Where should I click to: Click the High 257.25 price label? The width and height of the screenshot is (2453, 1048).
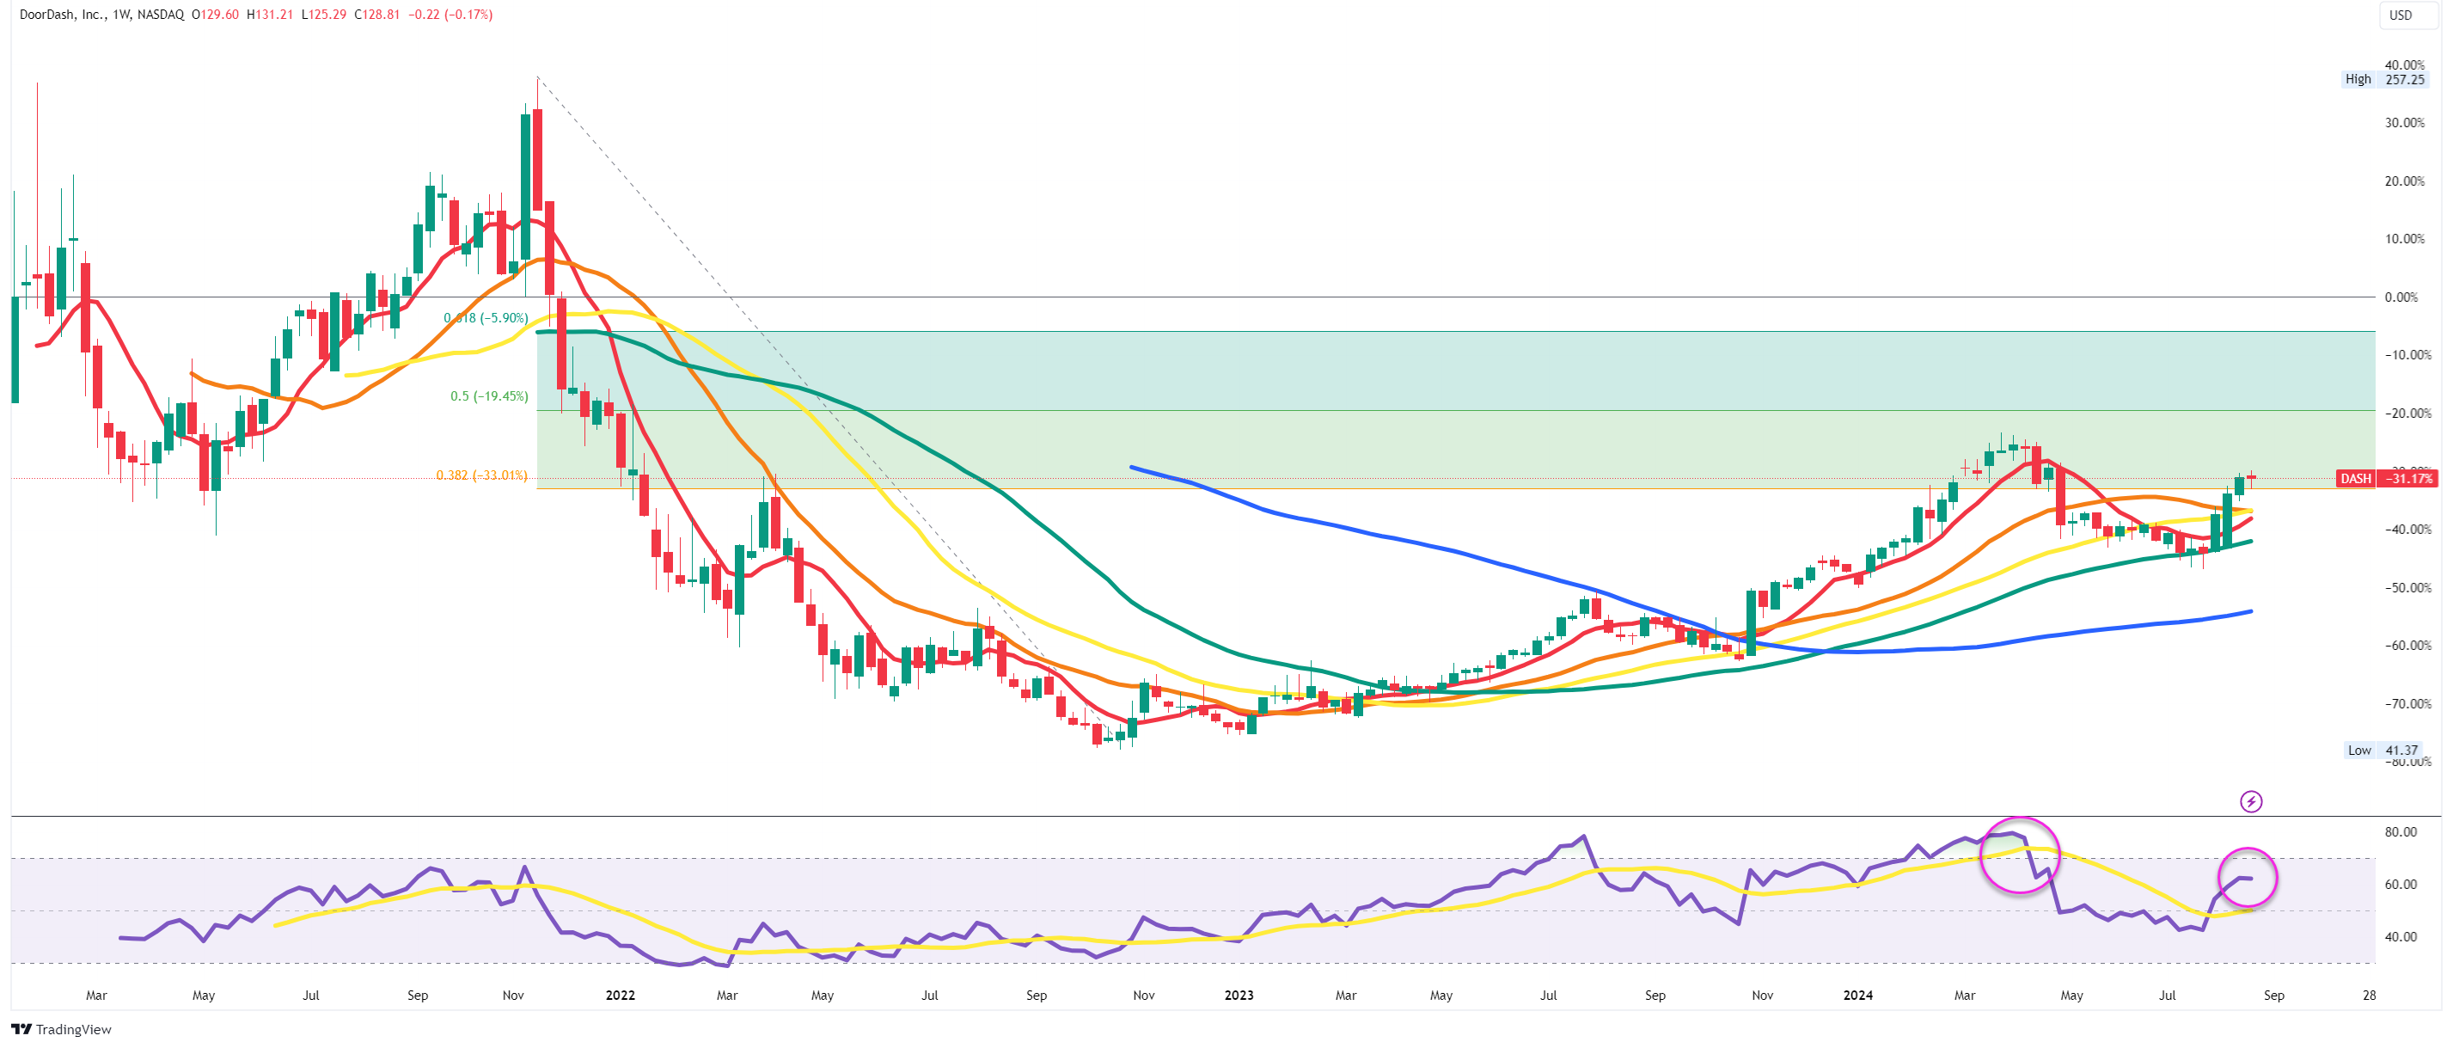point(2384,79)
